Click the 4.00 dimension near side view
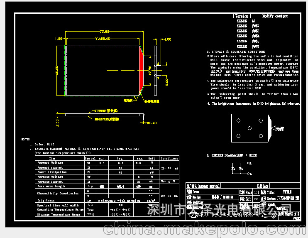Image resolution: width=308 pixels, height=238 pixels. tap(168, 39)
